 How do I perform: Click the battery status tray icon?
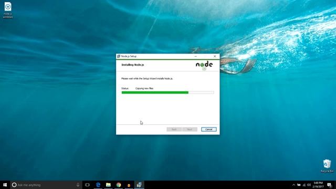tap(299, 185)
